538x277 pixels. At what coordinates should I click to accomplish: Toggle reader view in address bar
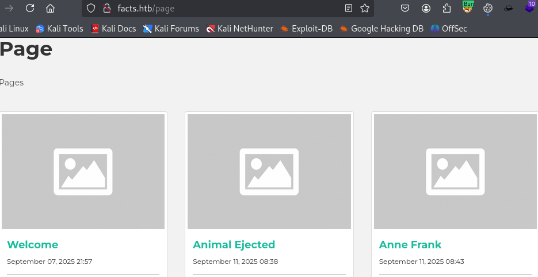349,8
